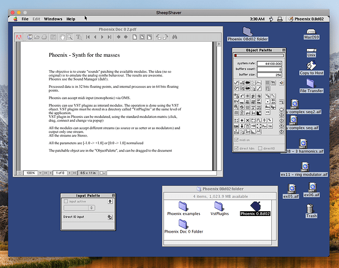Click the Go to Next View arrow
Viewport: 339px width, 268px height.
[x=126, y=37]
